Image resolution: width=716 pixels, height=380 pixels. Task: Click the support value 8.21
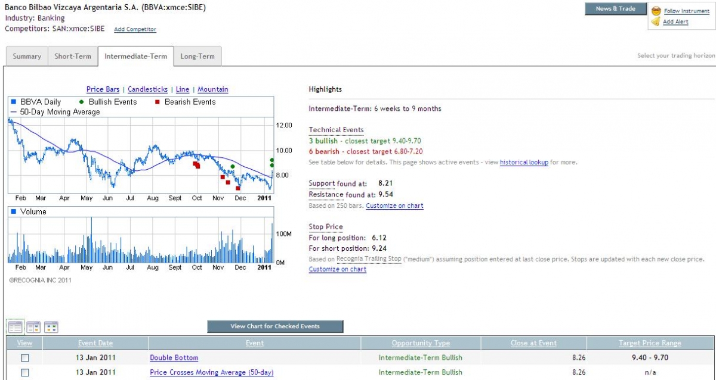point(385,183)
